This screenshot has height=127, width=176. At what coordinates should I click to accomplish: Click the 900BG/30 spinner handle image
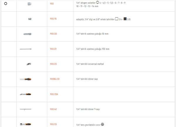(26, 79)
